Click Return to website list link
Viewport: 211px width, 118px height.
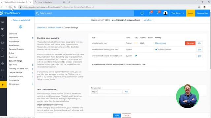[20, 20]
